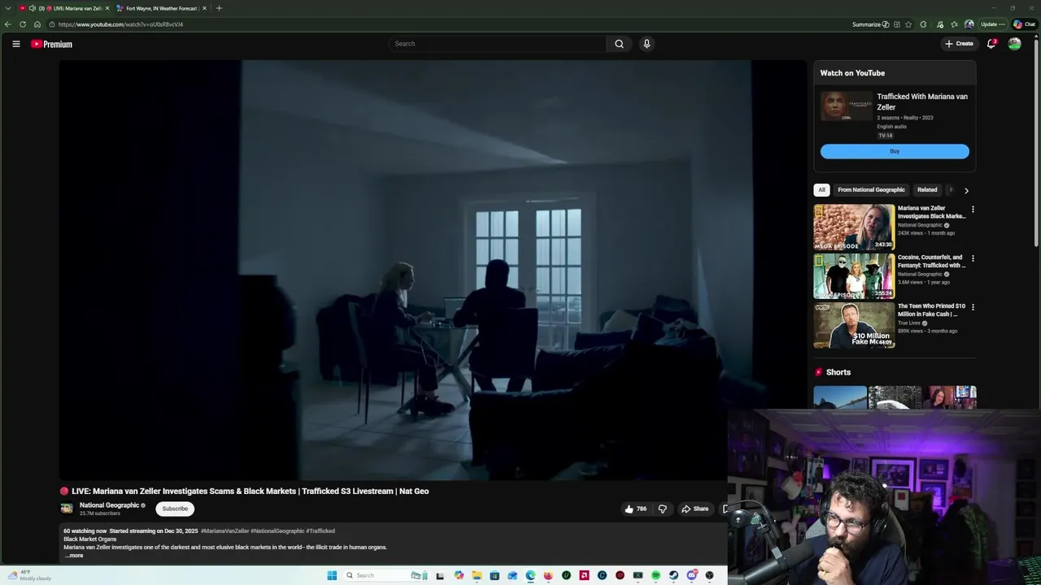Screen dimensions: 1041x585
Task: Click the Buy button for Trafficked
Action: click(895, 151)
